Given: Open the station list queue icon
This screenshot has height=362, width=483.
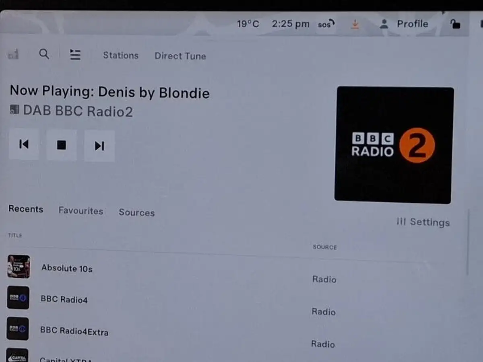Looking at the screenshot, I should 75,55.
